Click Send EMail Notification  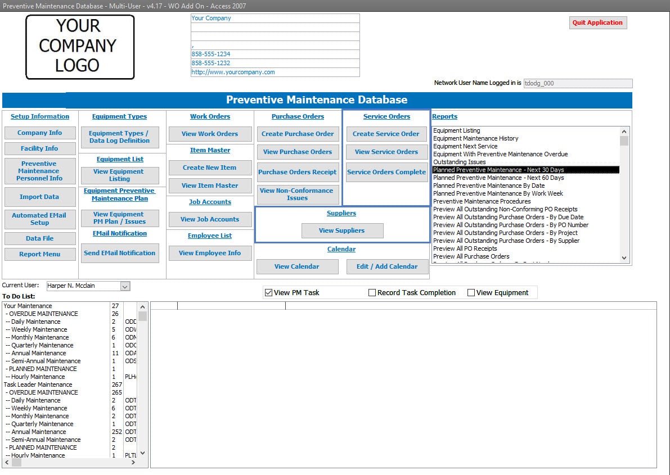[120, 253]
